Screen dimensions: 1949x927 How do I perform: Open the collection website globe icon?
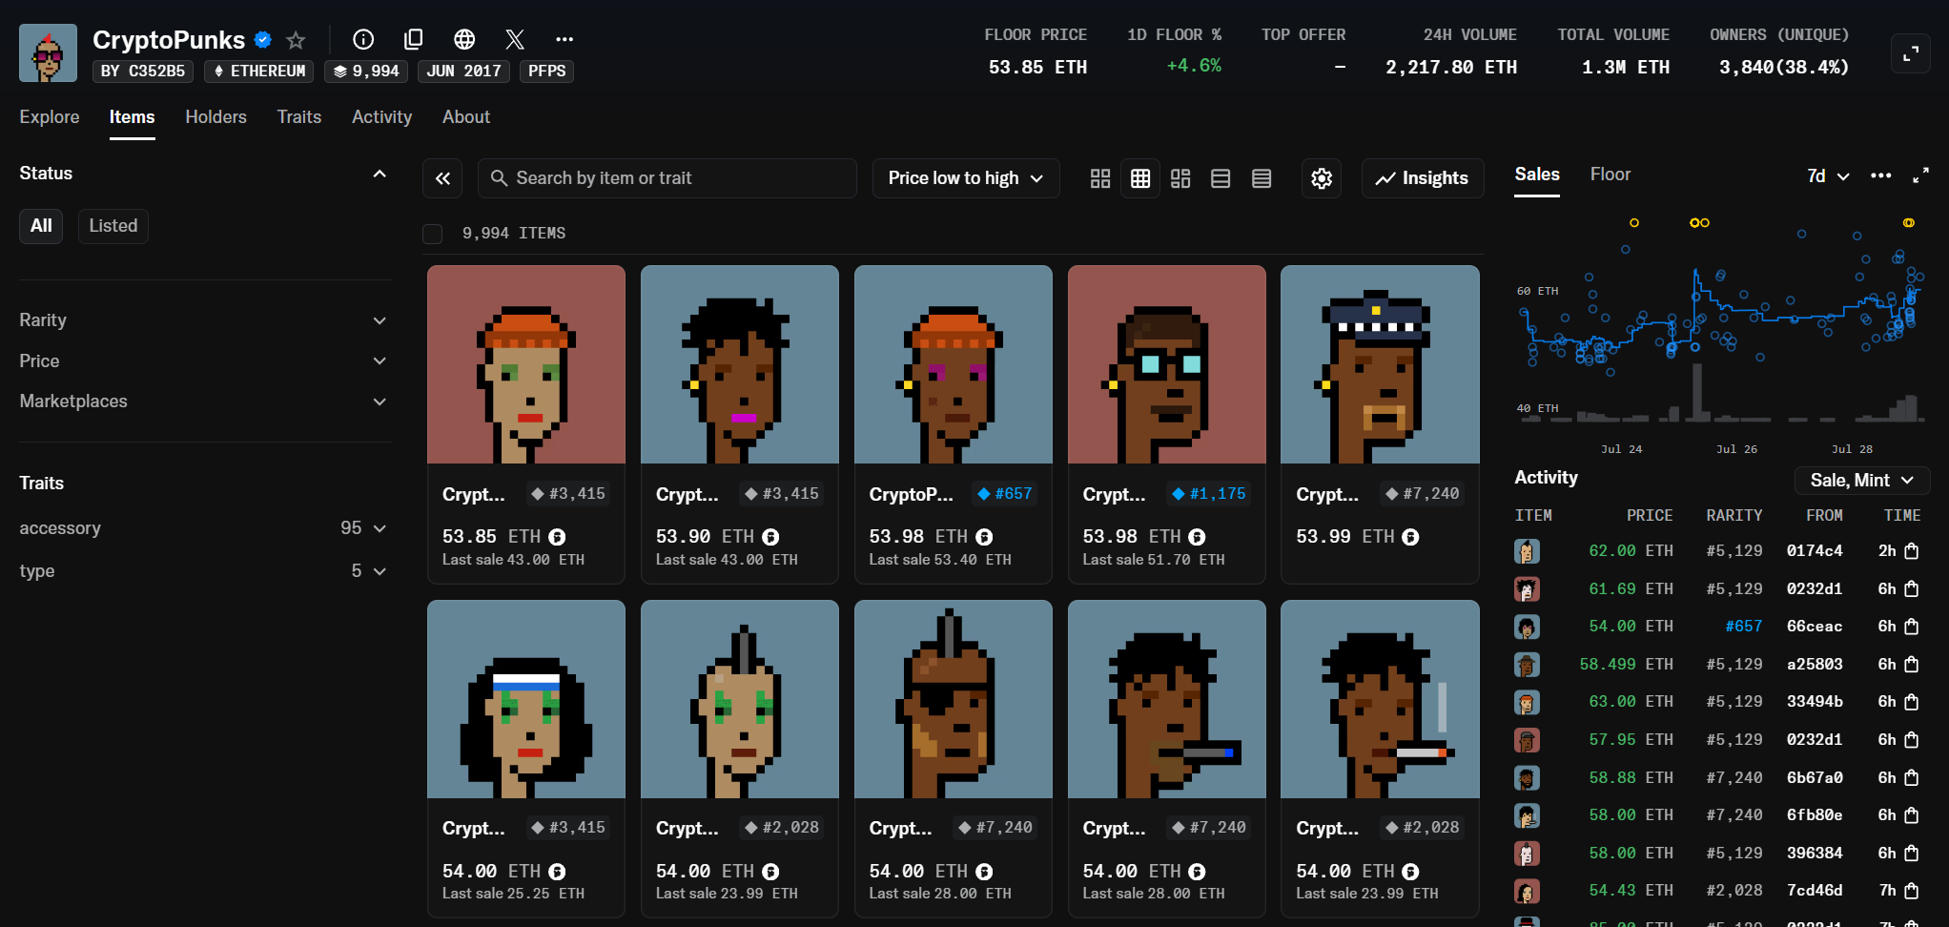click(x=464, y=39)
